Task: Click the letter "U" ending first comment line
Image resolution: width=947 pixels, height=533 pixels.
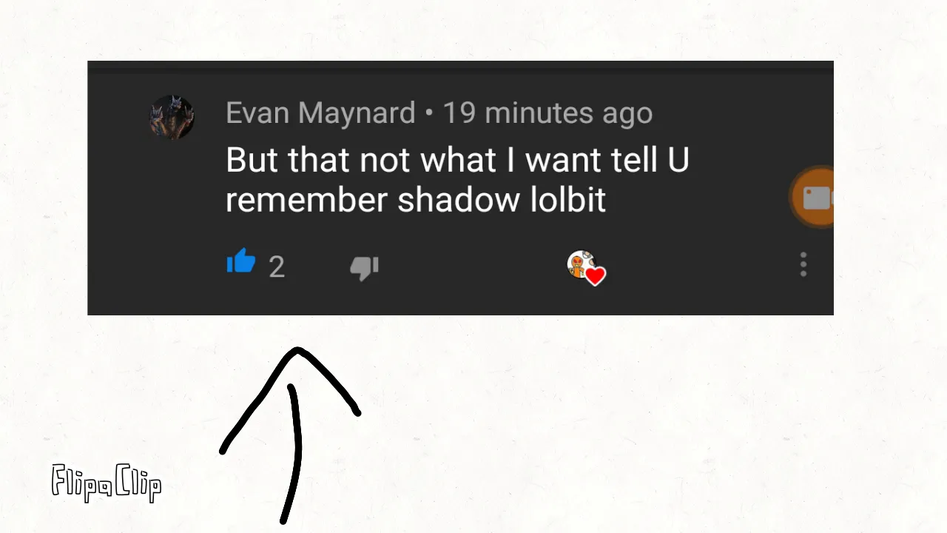Action: pyautogui.click(x=678, y=160)
